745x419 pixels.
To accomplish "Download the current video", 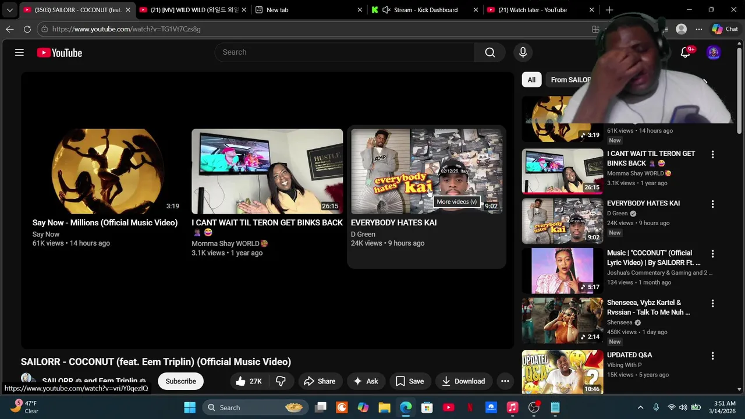I will [463, 381].
